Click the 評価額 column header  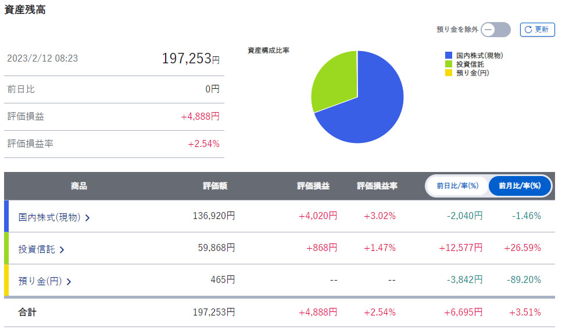214,186
